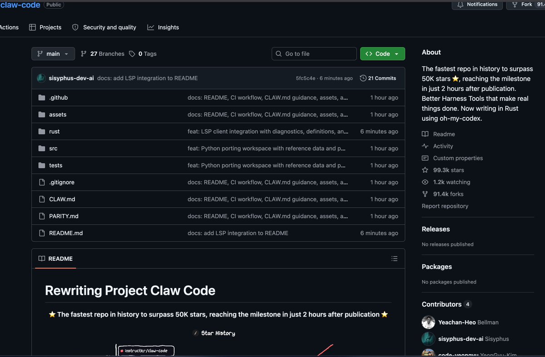Image resolution: width=545 pixels, height=357 pixels.
Task: Click the Public visibility badge
Action: tap(54, 5)
